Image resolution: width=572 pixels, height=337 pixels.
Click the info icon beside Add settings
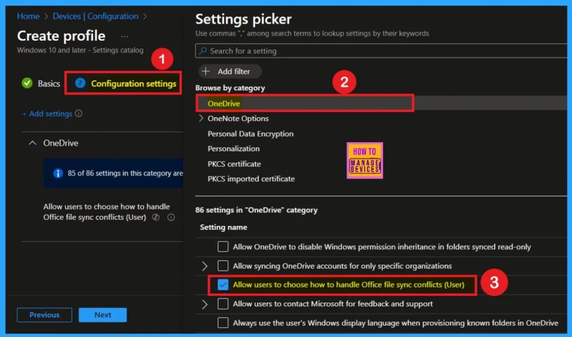tap(78, 113)
